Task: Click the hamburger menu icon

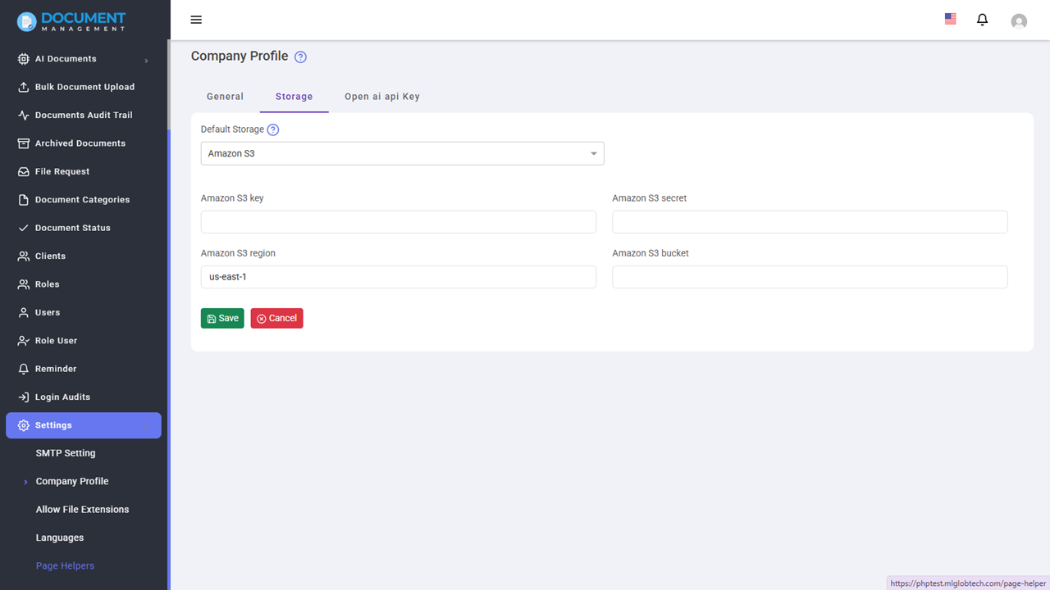Action: (x=196, y=20)
